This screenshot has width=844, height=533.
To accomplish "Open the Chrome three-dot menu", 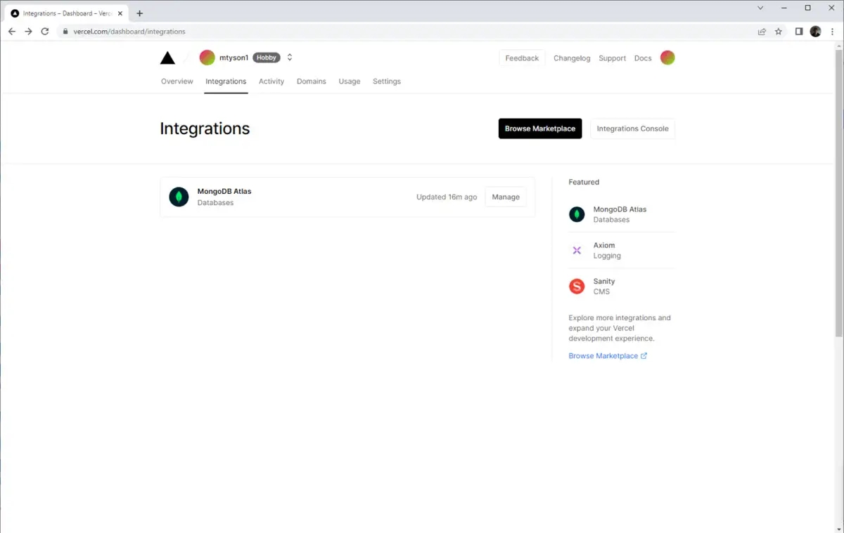I will coord(832,32).
